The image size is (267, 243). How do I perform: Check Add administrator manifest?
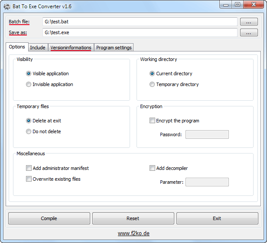click(x=29, y=168)
